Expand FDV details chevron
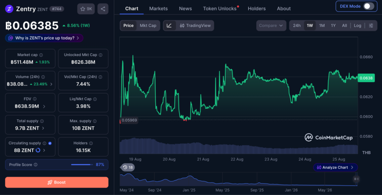 44,106
